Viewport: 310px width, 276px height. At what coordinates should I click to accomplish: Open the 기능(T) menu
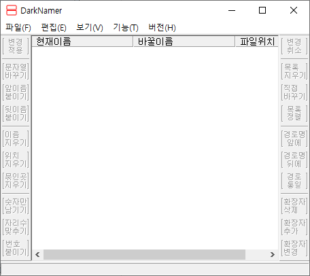(x=126, y=28)
